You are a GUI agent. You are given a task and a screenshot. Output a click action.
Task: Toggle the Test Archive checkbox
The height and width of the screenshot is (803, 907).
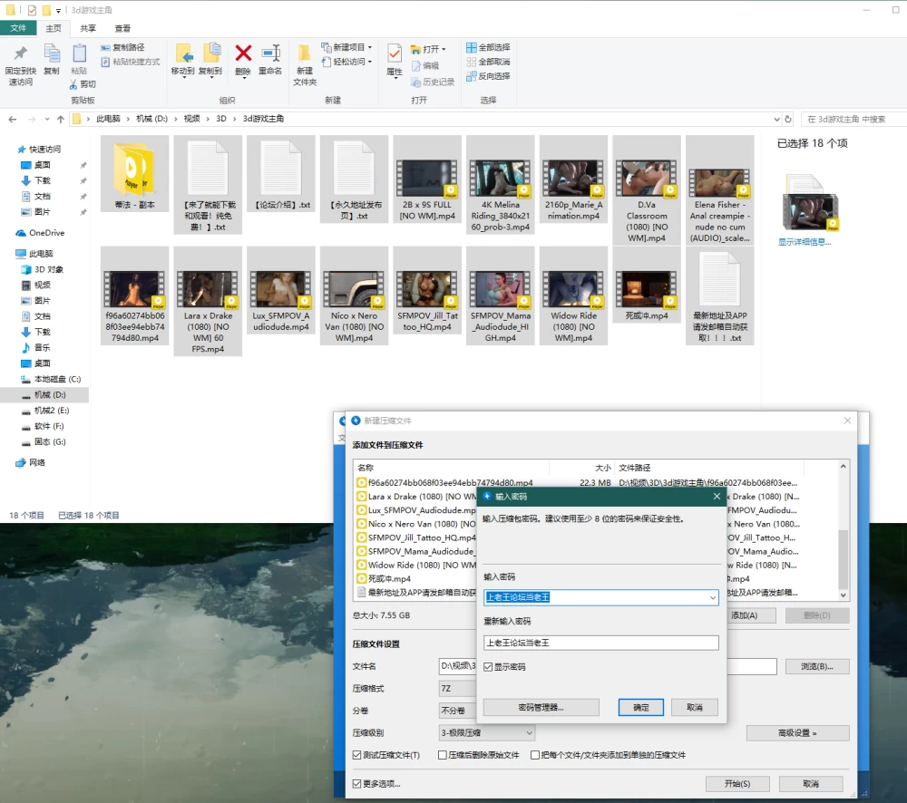click(x=356, y=755)
